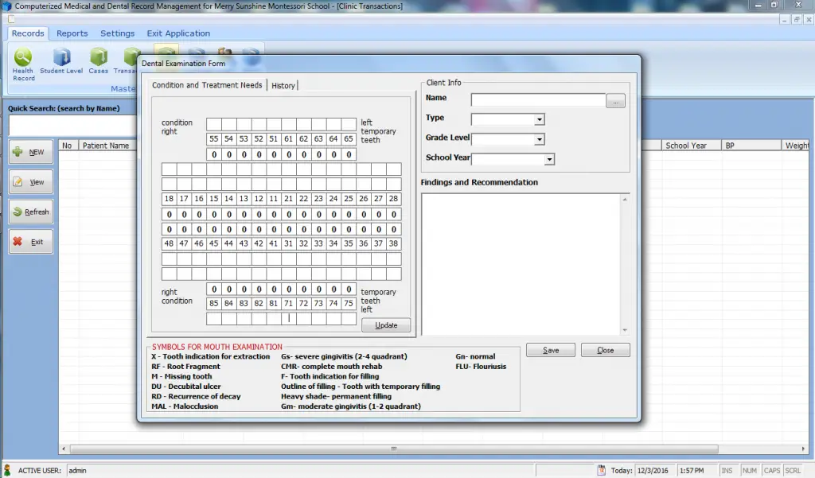Switch to the History tab
The height and width of the screenshot is (478, 815).
coord(283,86)
